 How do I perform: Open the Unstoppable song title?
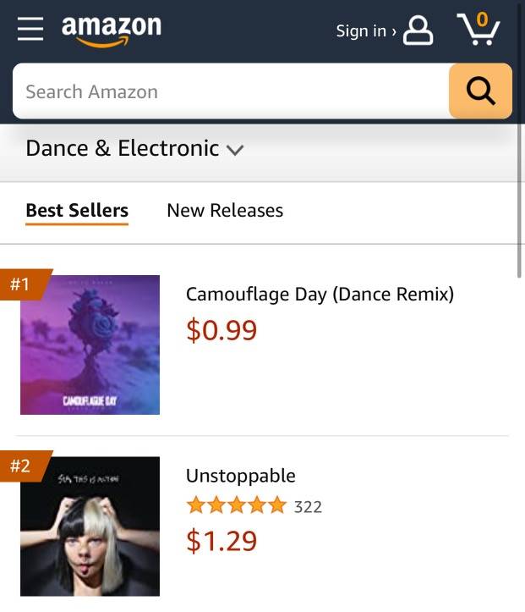coord(240,477)
